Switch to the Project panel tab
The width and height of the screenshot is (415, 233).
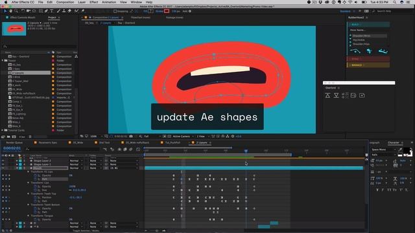pyautogui.click(x=52, y=17)
